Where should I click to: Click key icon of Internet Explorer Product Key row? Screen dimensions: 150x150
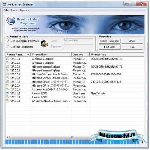pos(7,70)
